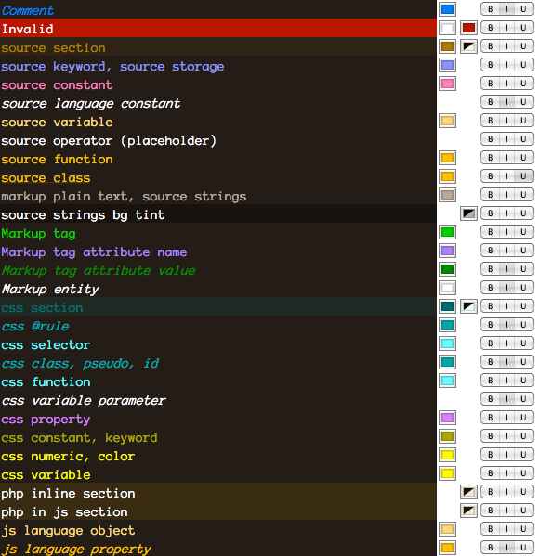Open the css @rule foreground swatch
Image resolution: width=539 pixels, height=556 pixels.
(447, 325)
